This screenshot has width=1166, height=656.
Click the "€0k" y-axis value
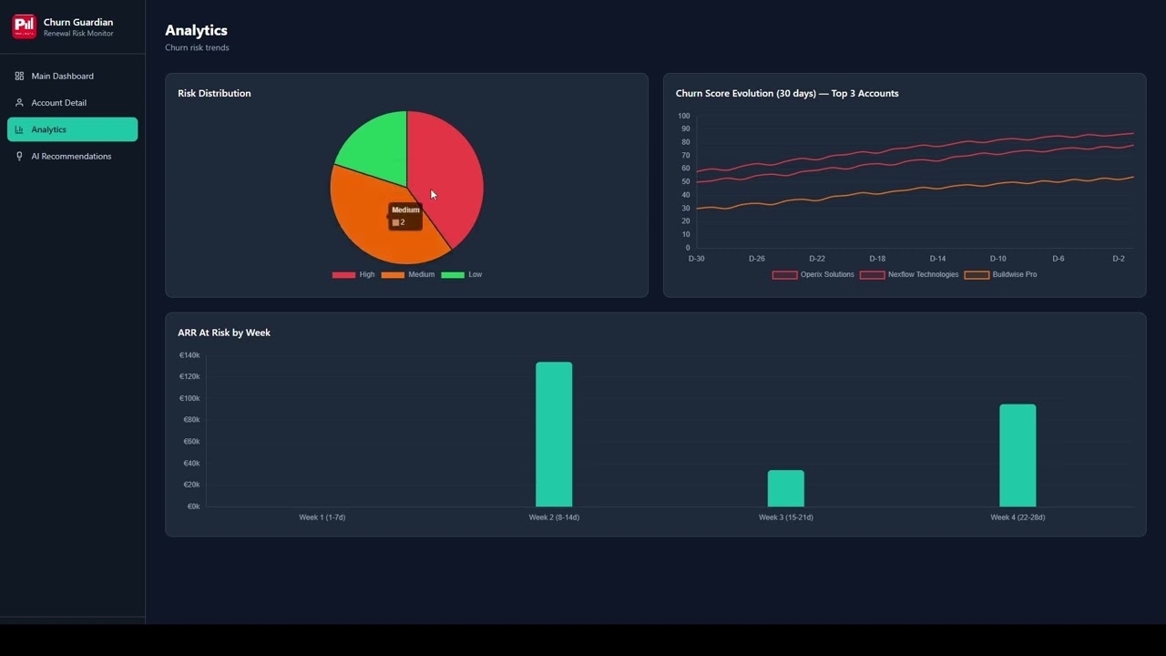(x=193, y=507)
